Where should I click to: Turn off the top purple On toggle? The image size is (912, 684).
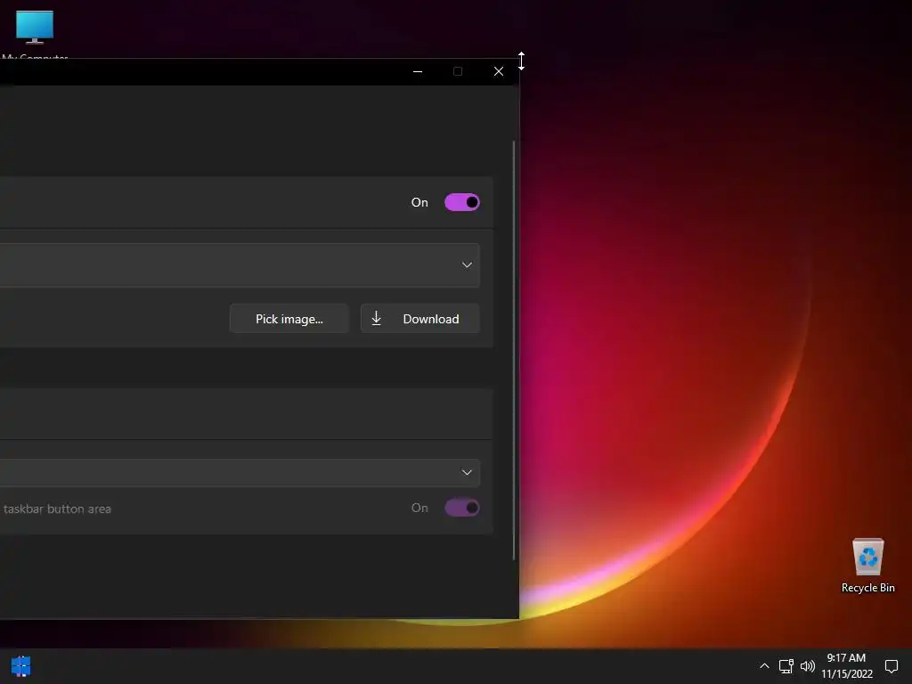coord(462,202)
